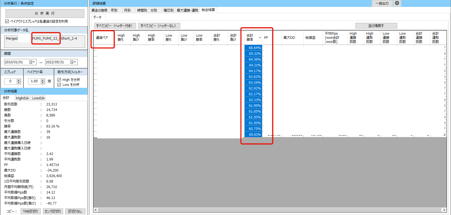Viewport: 451px width, 215px height.
Task: Select the 総合結果 tab
Action: pyautogui.click(x=208, y=10)
